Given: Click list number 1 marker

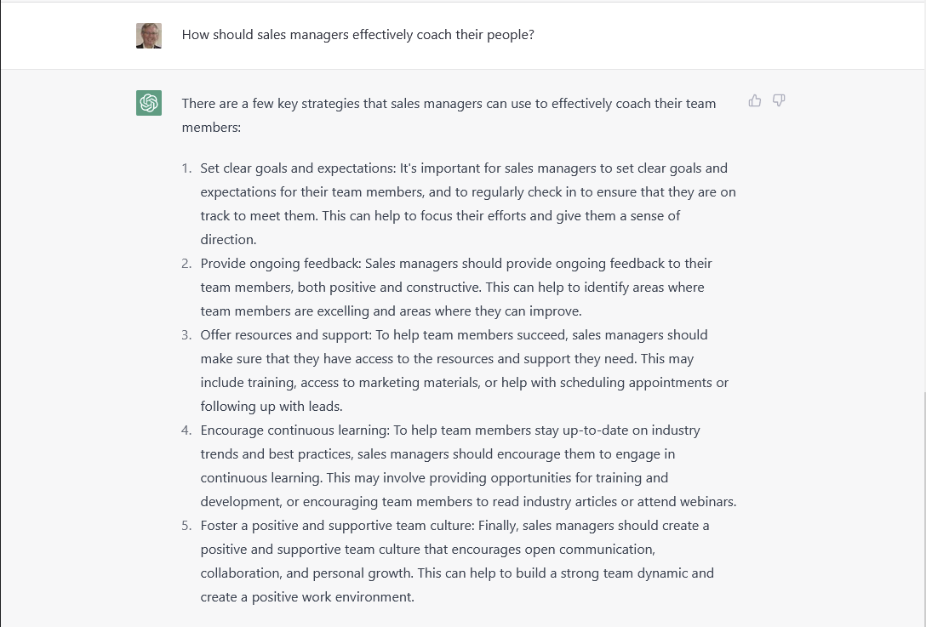Looking at the screenshot, I should 186,168.
